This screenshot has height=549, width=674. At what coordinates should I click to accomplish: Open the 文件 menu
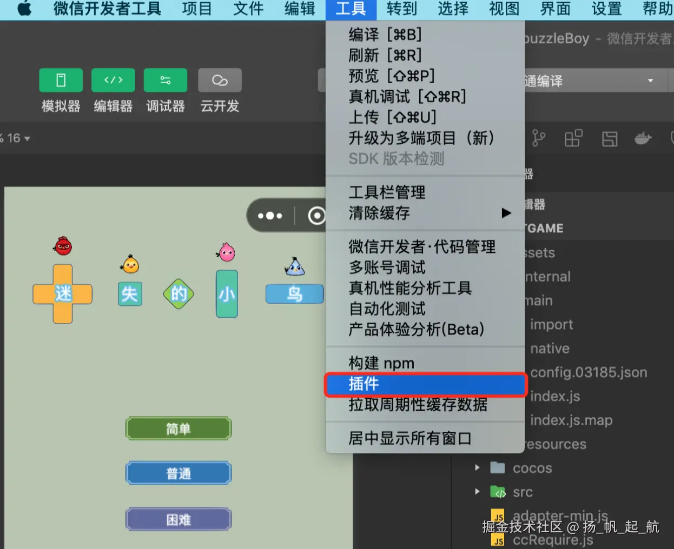click(248, 9)
